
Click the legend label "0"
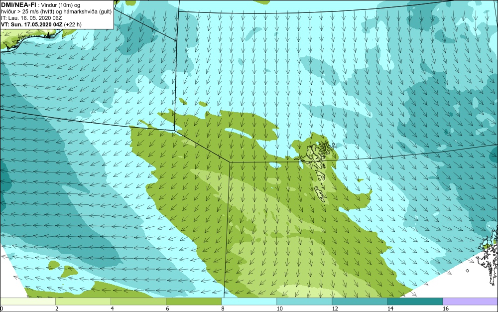(x=1, y=309)
